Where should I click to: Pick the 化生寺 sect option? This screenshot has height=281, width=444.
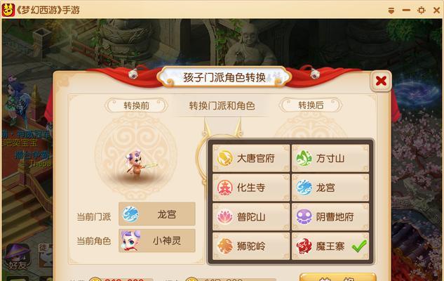click(251, 188)
